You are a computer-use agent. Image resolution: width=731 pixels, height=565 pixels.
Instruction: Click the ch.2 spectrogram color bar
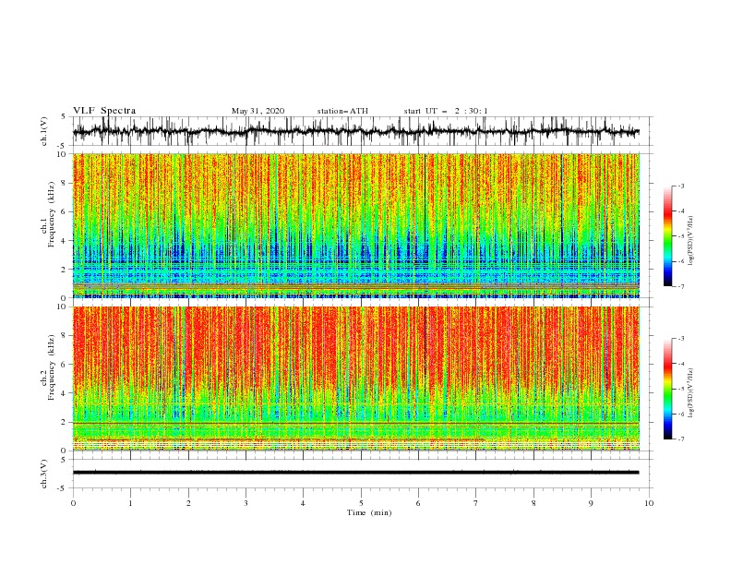(x=667, y=389)
